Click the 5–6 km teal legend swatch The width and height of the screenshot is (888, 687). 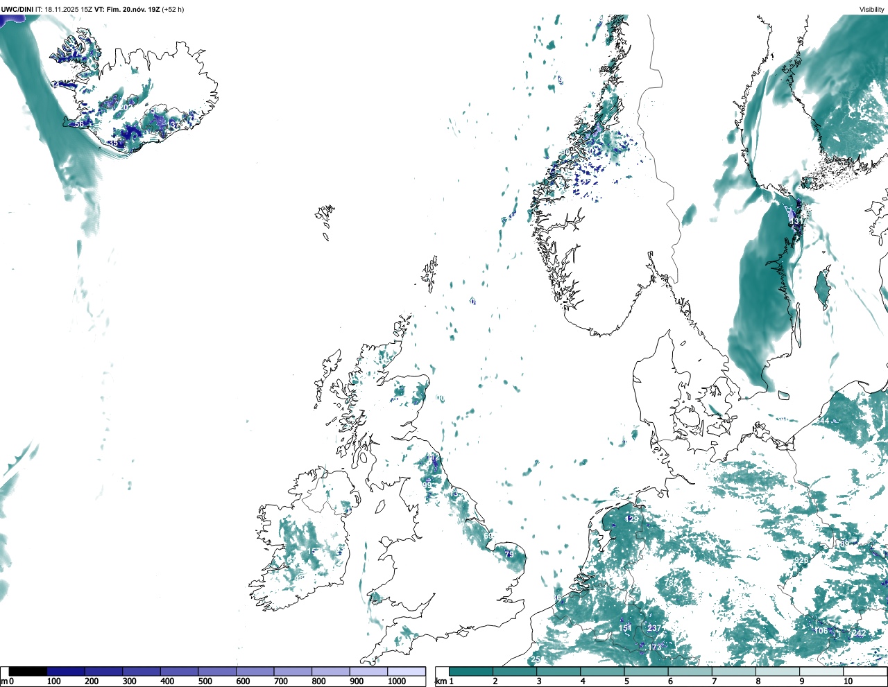click(647, 671)
